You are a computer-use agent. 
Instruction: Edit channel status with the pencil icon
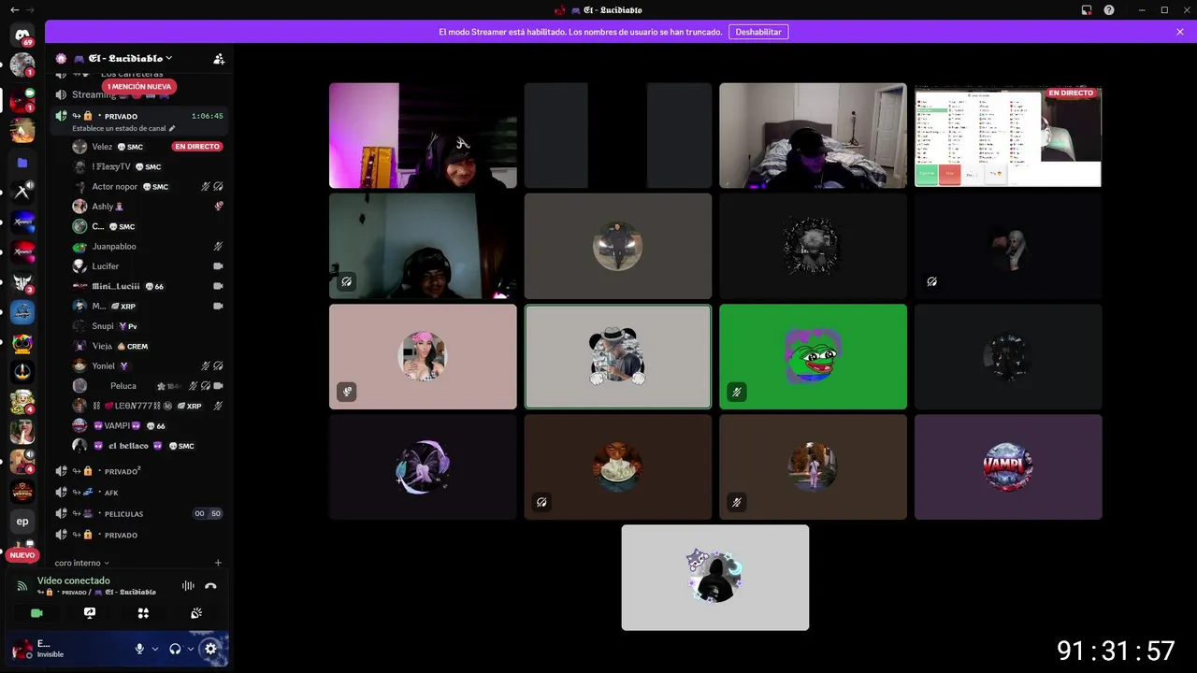coord(172,128)
